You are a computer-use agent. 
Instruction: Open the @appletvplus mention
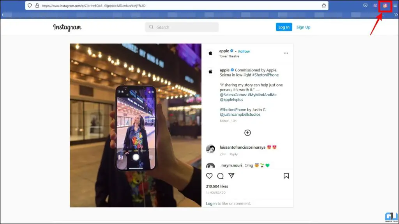click(231, 100)
